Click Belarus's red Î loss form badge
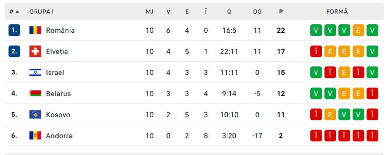The height and width of the screenshot is (155, 390). click(372, 93)
